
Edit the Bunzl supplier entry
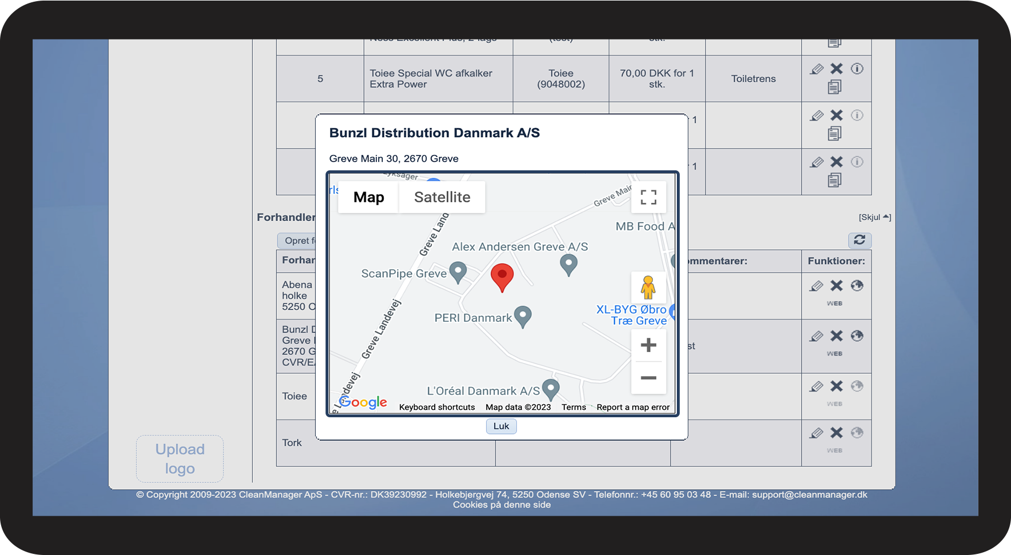[x=816, y=336]
